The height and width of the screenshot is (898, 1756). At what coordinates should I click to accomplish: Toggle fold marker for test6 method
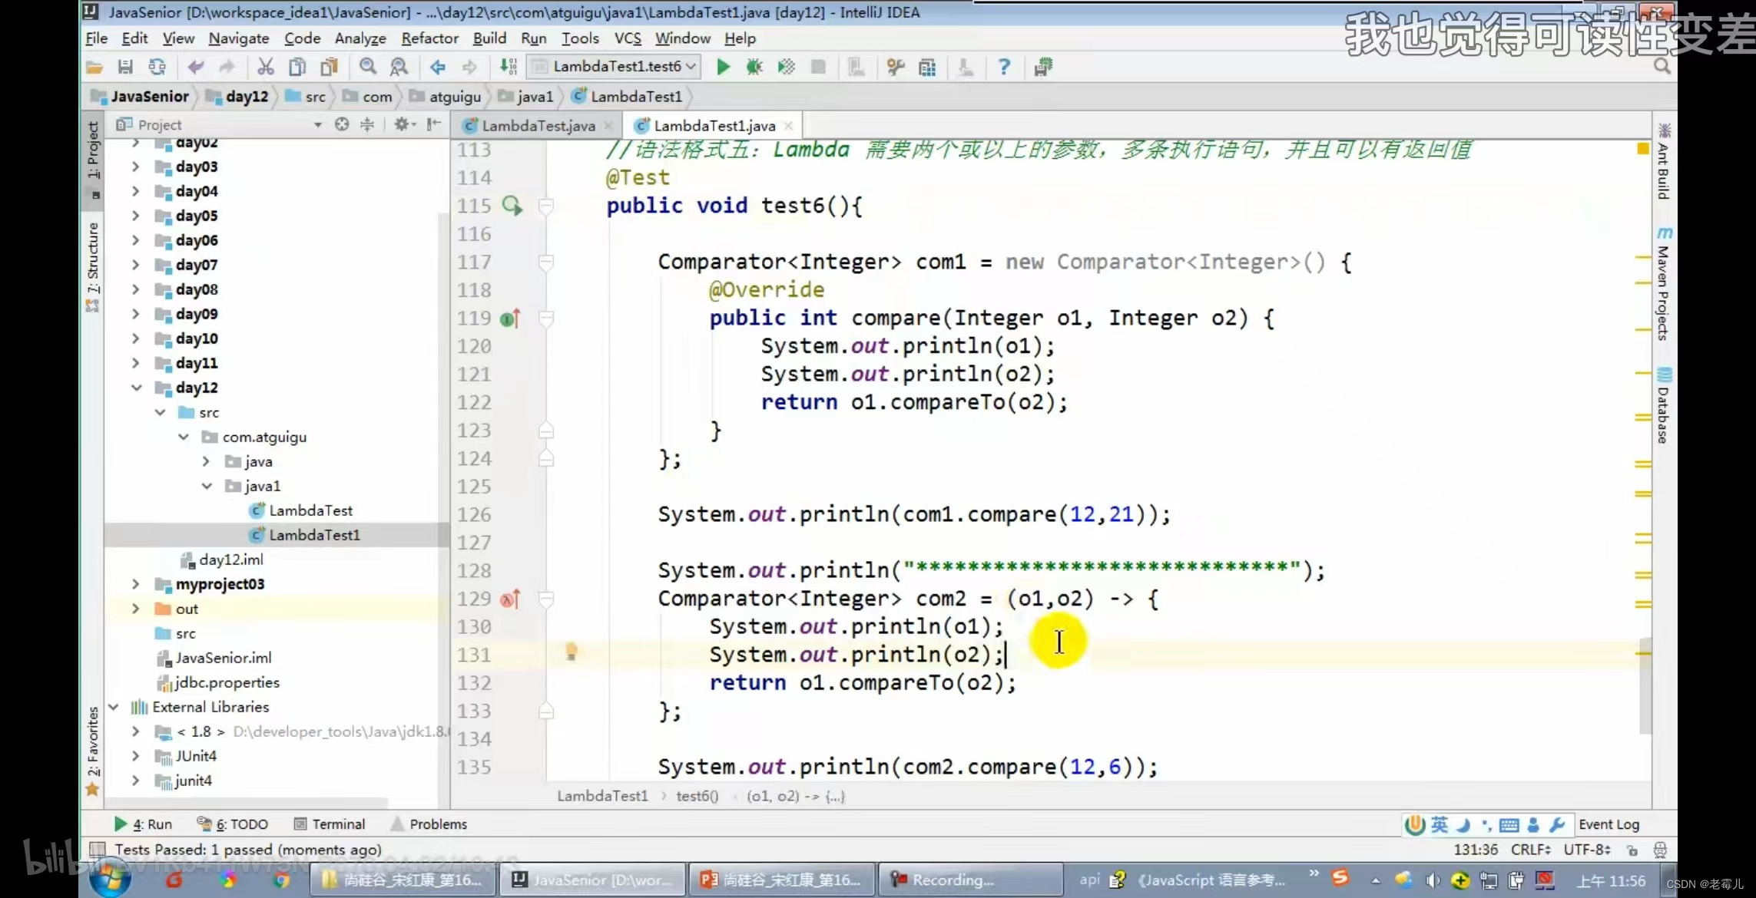point(546,206)
